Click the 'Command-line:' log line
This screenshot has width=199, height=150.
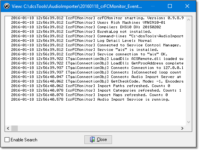pyautogui.click(x=97, y=36)
